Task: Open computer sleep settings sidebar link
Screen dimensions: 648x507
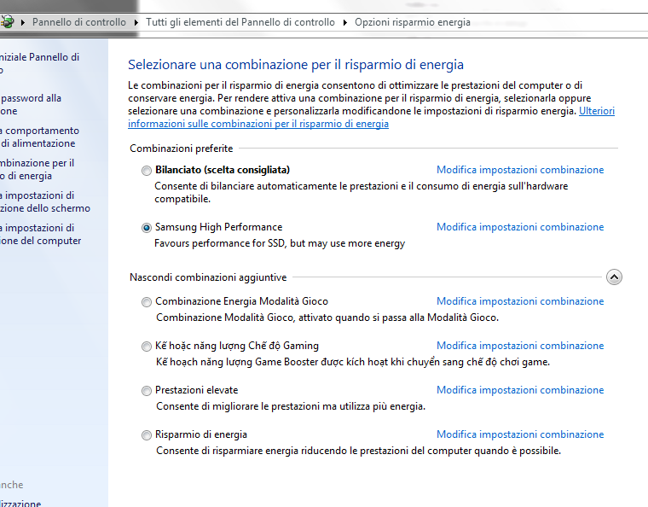Action: [41, 234]
